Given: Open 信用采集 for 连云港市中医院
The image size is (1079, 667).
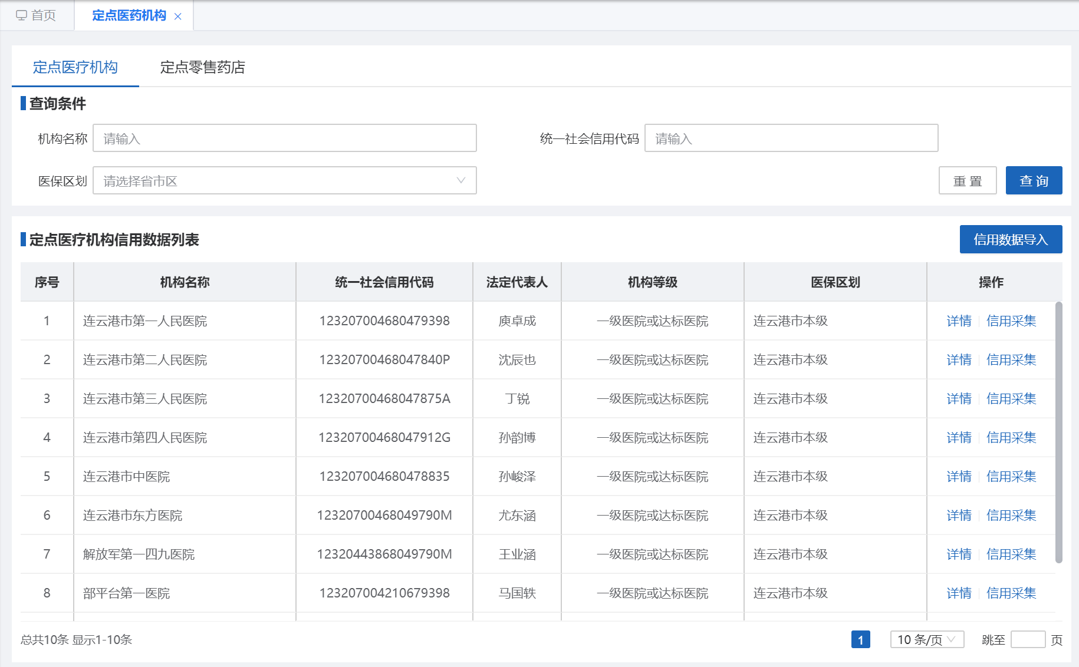Looking at the screenshot, I should [x=1011, y=477].
